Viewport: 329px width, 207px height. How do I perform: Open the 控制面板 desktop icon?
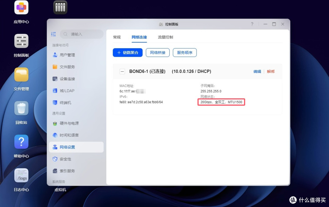tap(21, 41)
